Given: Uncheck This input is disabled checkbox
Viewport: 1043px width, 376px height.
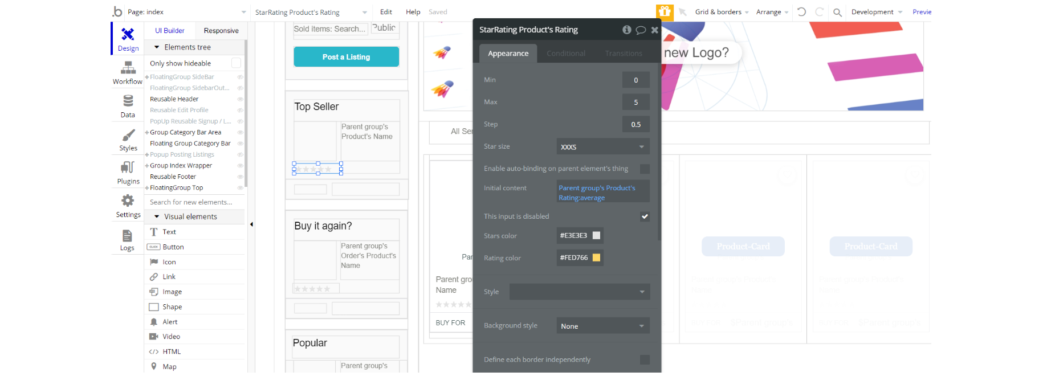Looking at the screenshot, I should coord(645,216).
